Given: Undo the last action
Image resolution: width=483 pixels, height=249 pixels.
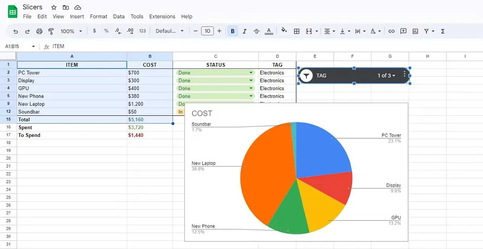Looking at the screenshot, I should pyautogui.click(x=15, y=31).
